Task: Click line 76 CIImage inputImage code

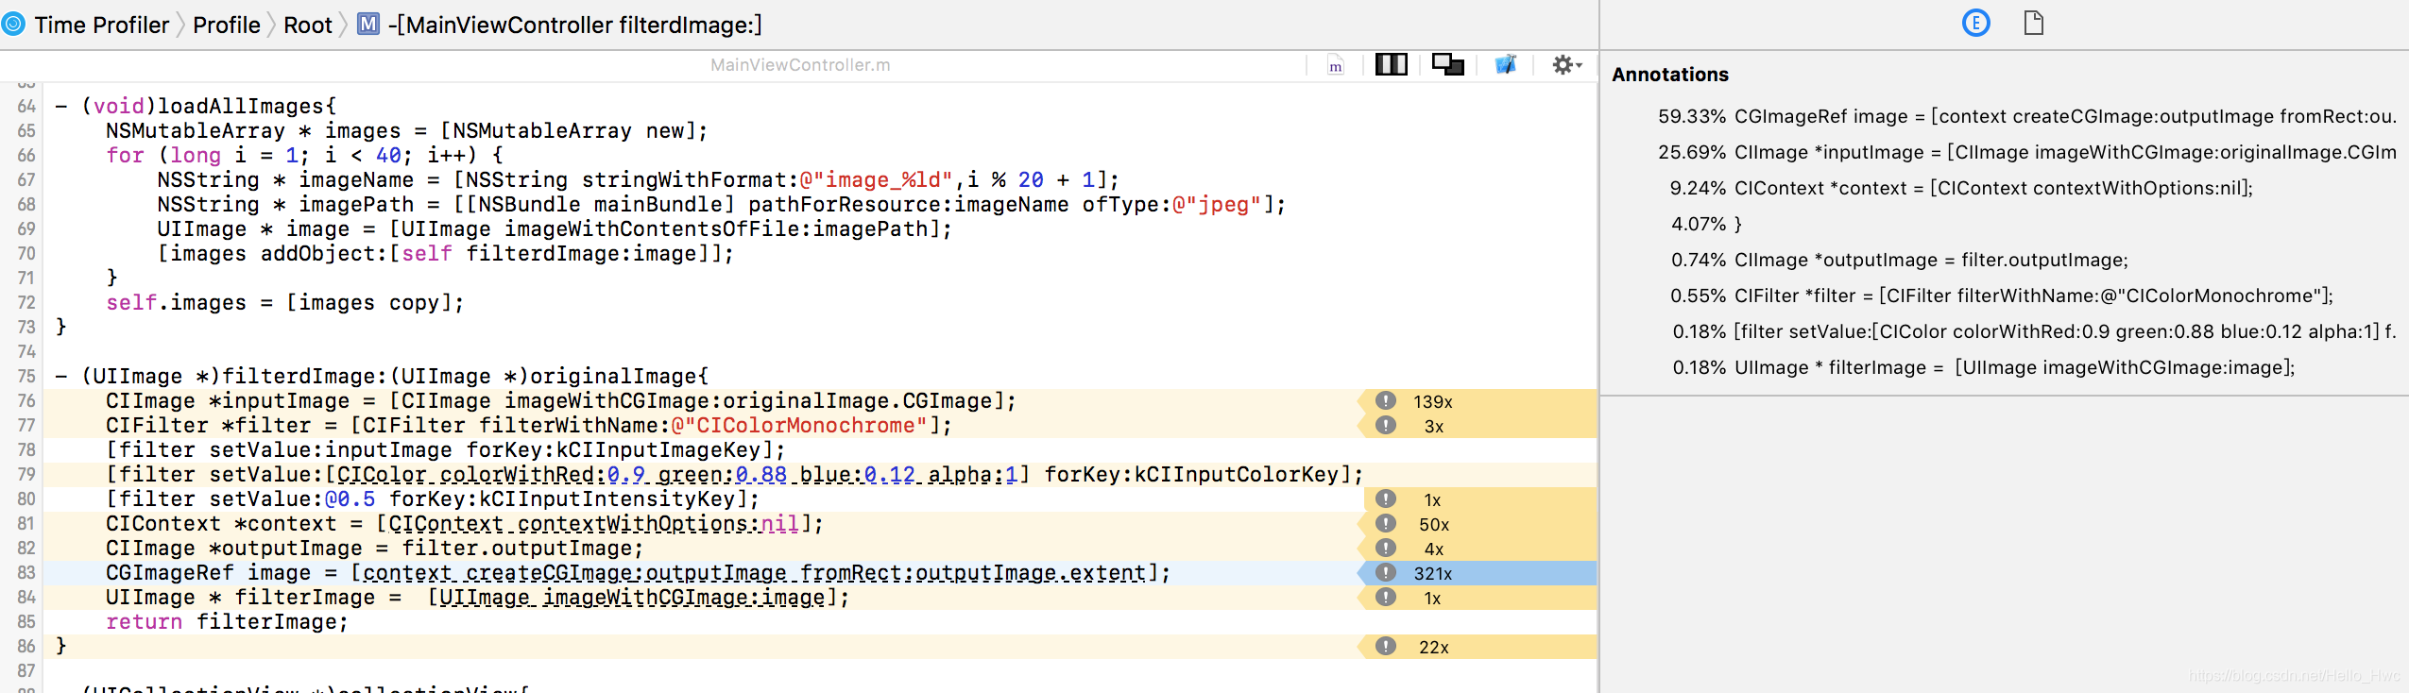Action: (560, 401)
